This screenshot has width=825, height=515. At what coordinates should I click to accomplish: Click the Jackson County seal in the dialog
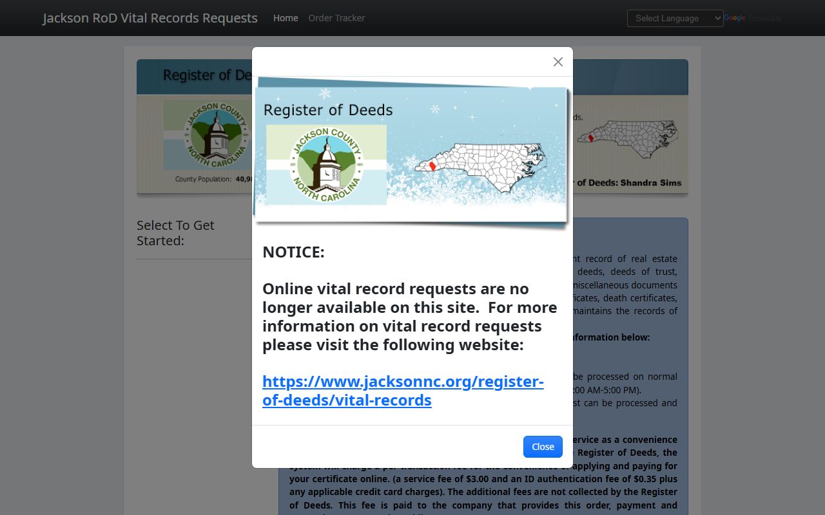click(326, 165)
